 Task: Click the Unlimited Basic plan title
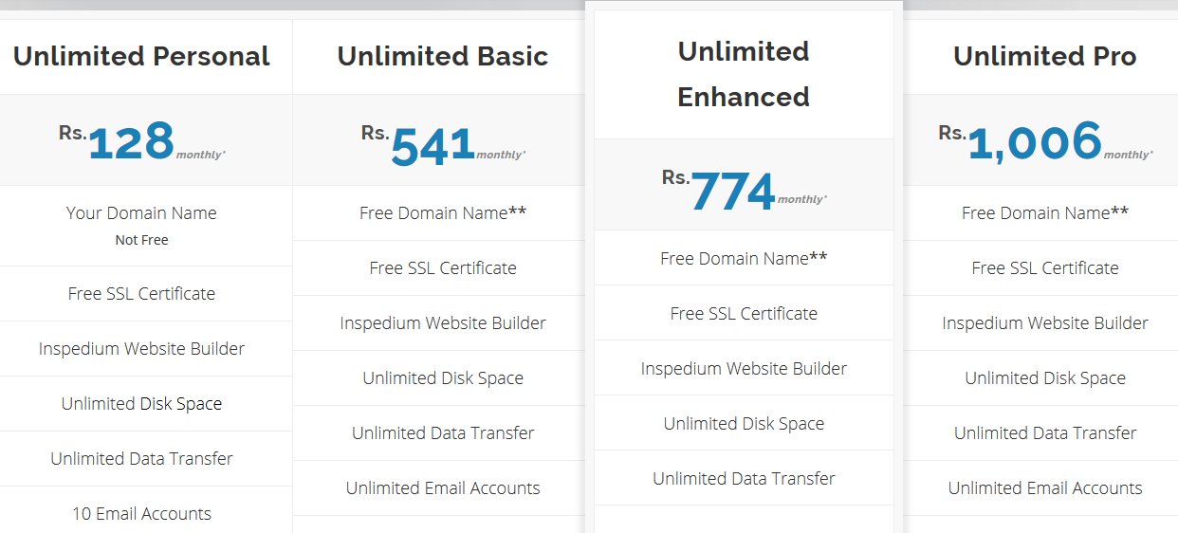[x=443, y=56]
